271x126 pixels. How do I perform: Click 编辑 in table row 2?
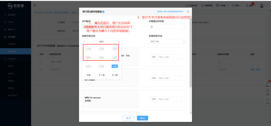(252, 70)
